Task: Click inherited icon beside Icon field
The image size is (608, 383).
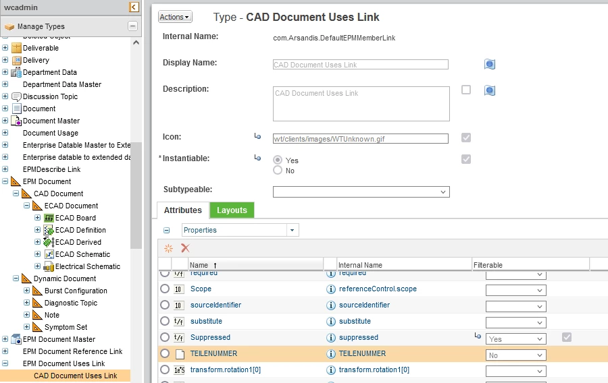Action: coord(257,136)
